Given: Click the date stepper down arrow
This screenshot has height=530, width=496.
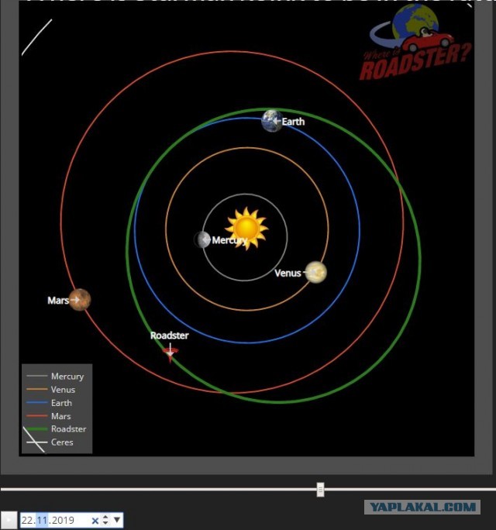Looking at the screenshot, I should tap(105, 523).
